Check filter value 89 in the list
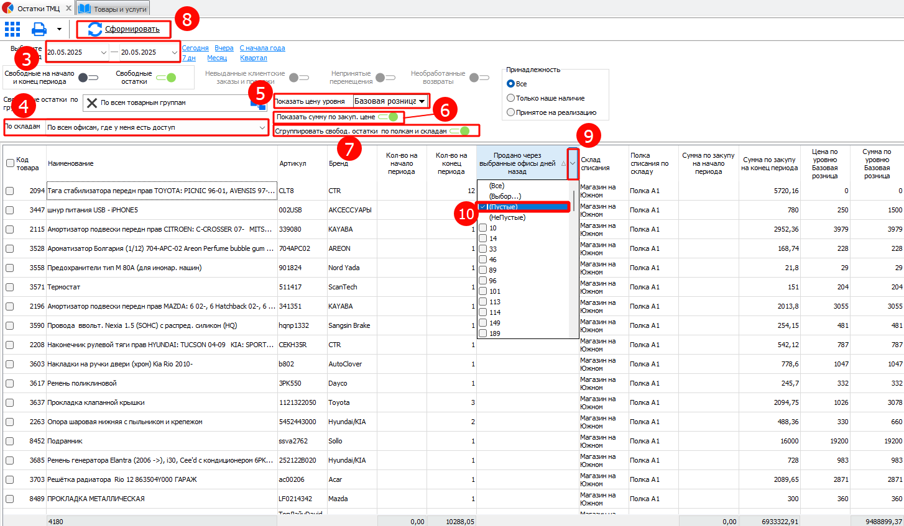 click(x=483, y=270)
